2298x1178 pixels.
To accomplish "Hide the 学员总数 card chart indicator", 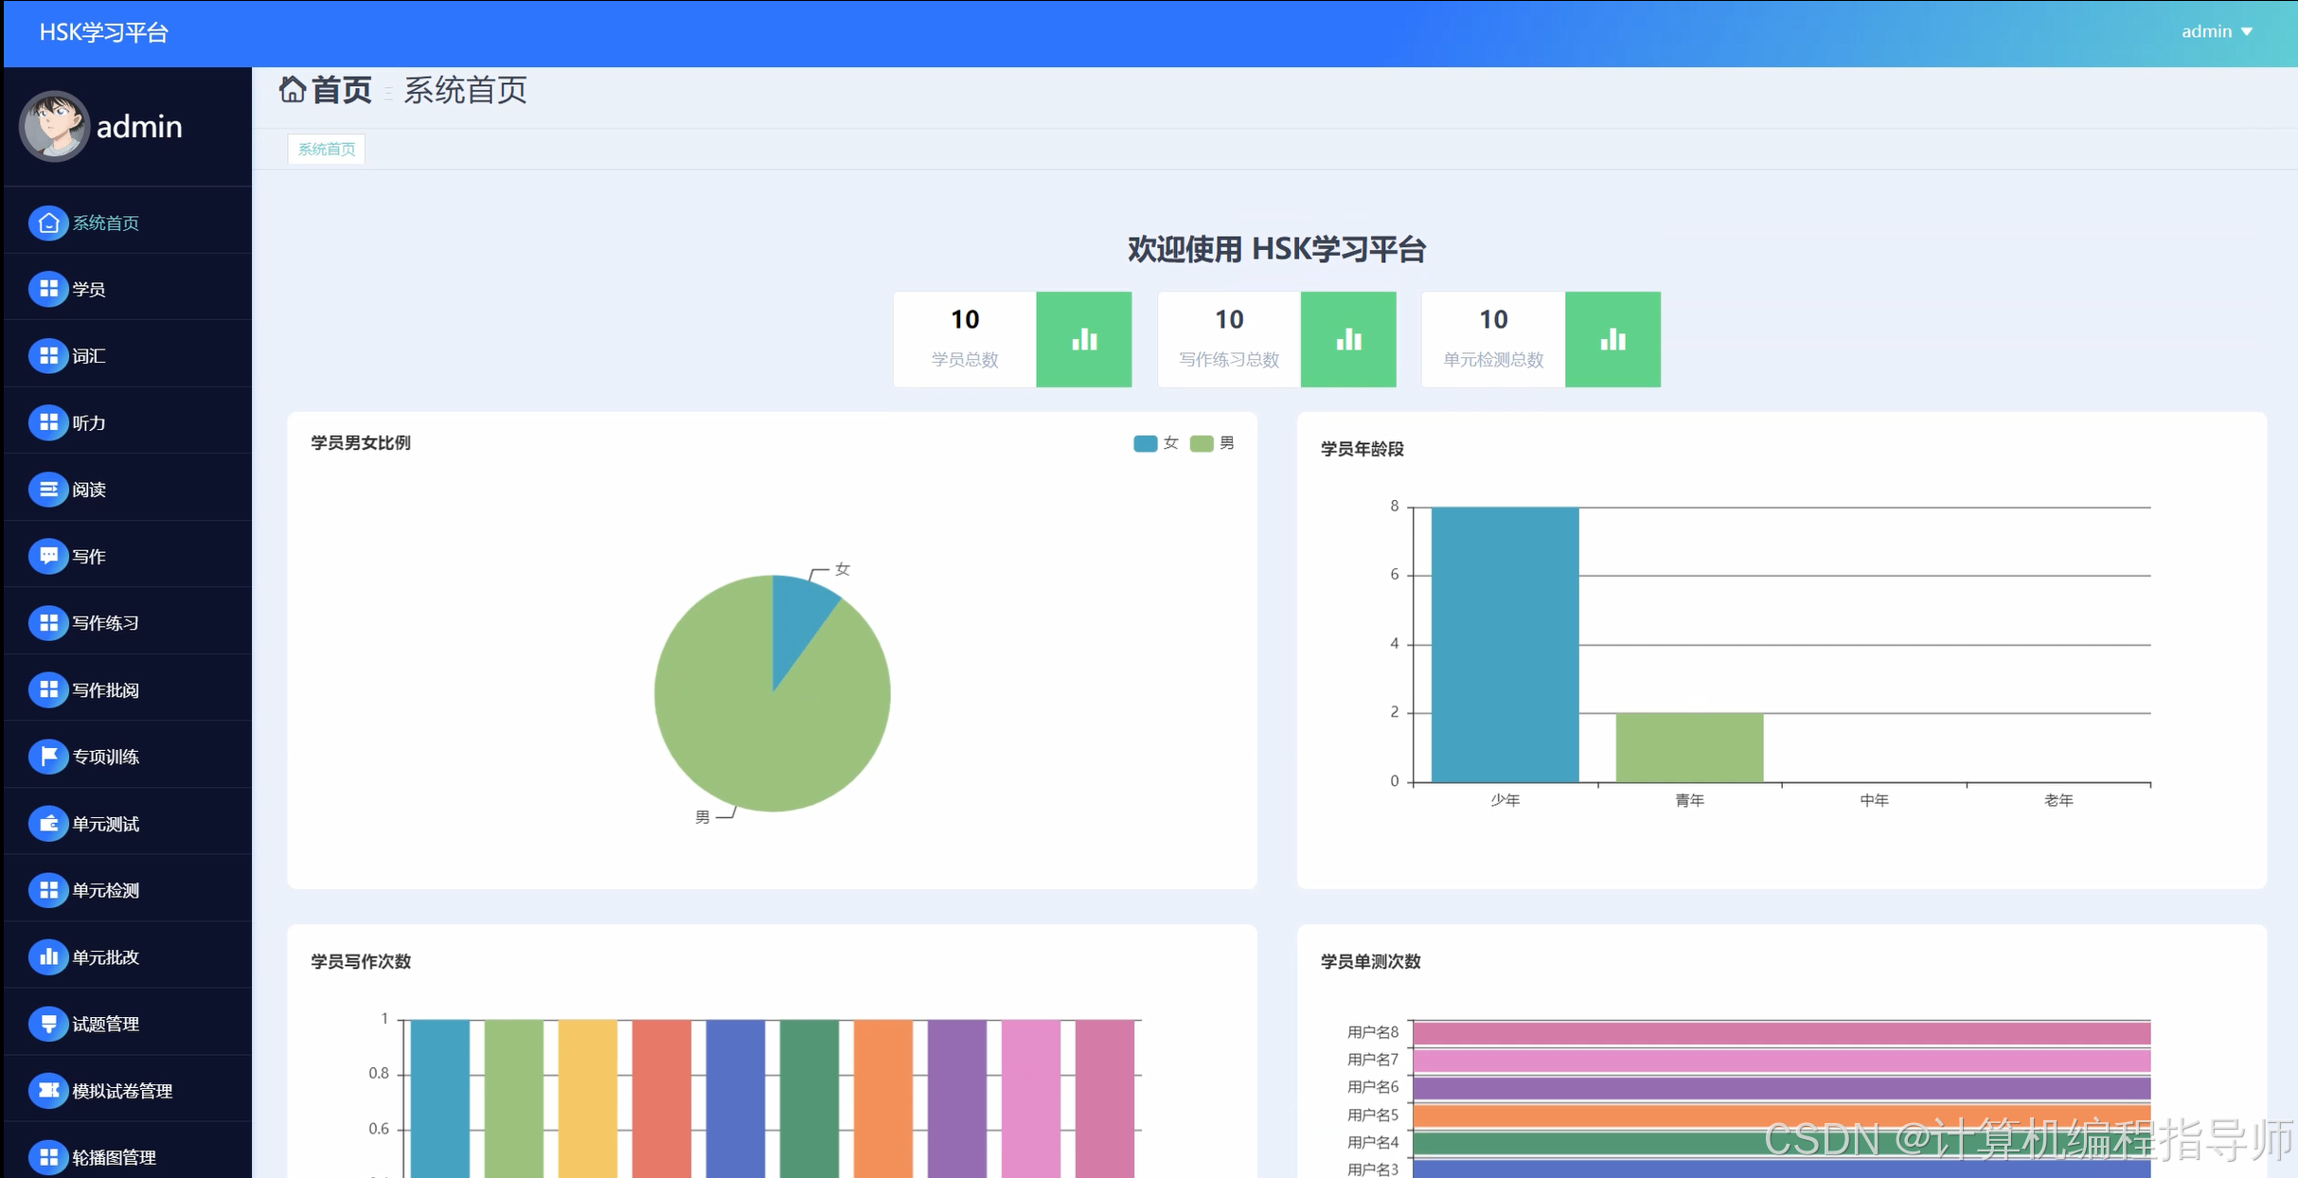I will [1083, 338].
